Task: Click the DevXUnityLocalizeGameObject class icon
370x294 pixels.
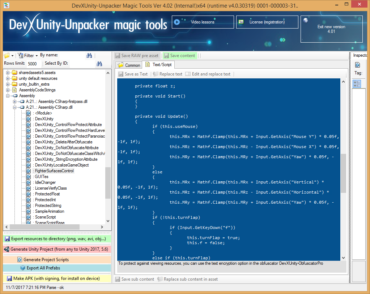Action: pos(28,165)
